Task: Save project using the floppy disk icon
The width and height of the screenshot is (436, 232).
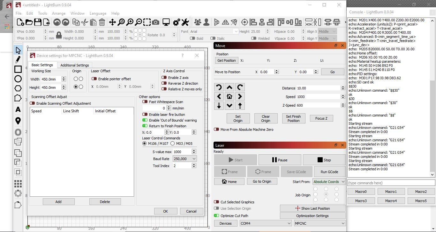Action: [38, 22]
